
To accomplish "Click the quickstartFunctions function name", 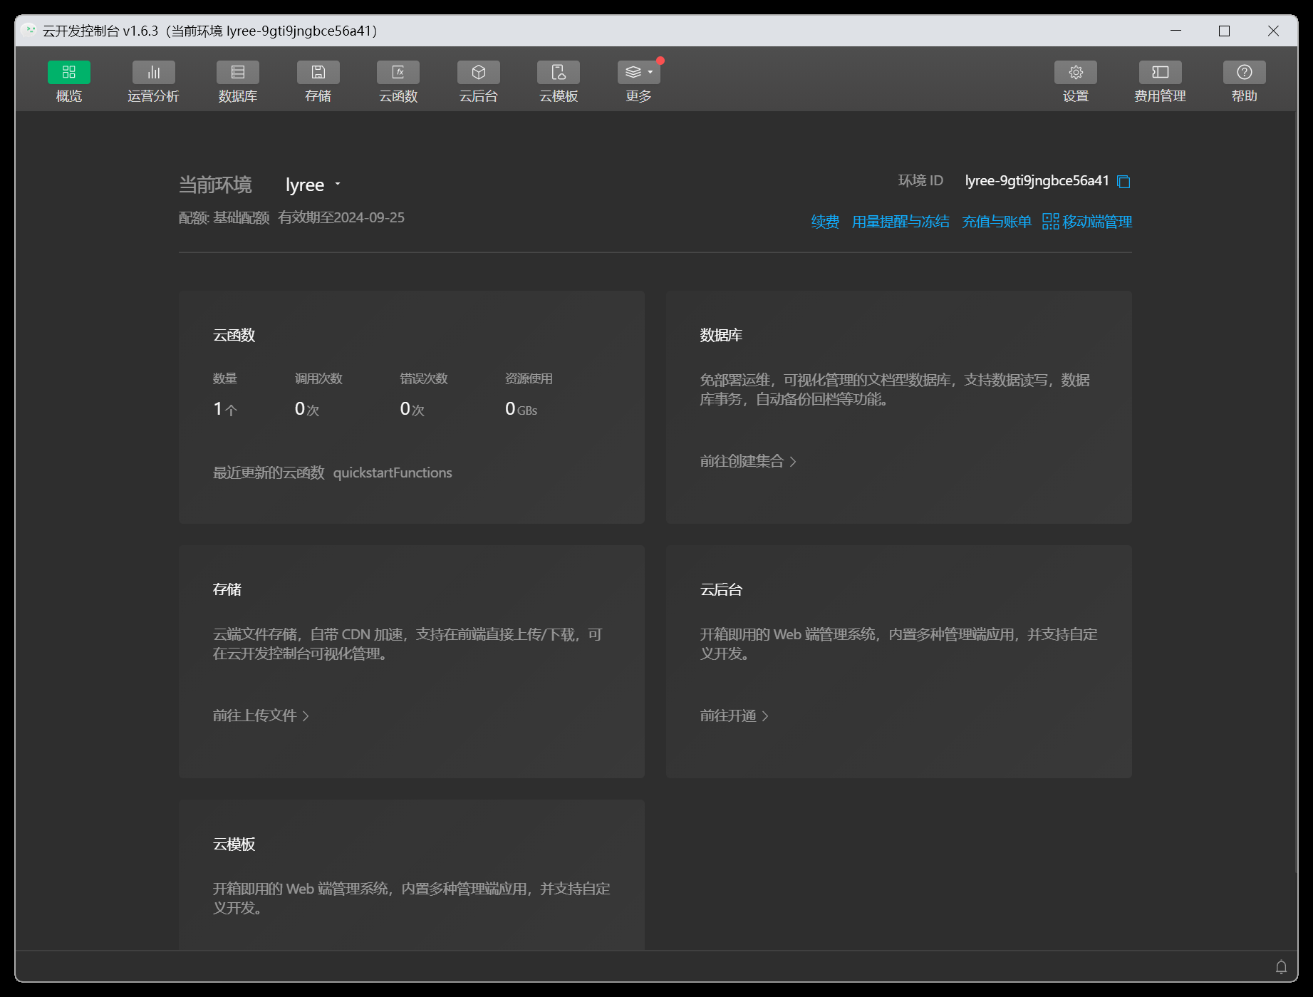I will click(x=393, y=472).
